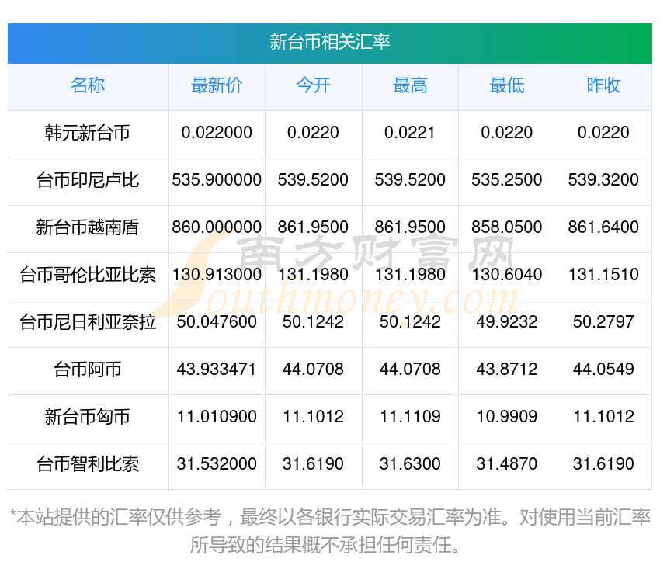This screenshot has height=569, width=660.
Task: Click latest price 860.000000
Action: pos(217,227)
